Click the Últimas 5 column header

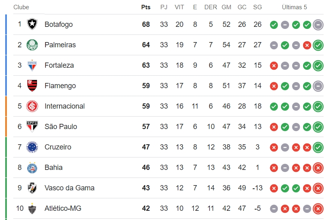pyautogui.click(x=294, y=7)
